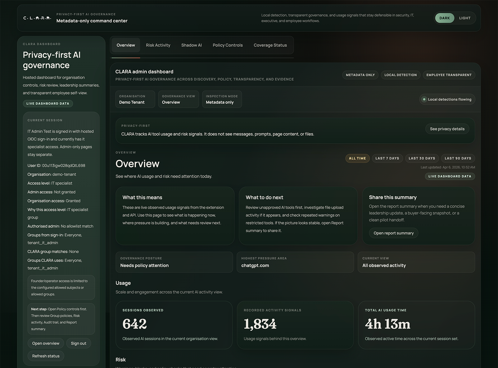The image size is (498, 368).
Task: Open the Inspection Mode Metadata only selector
Action: click(x=222, y=99)
